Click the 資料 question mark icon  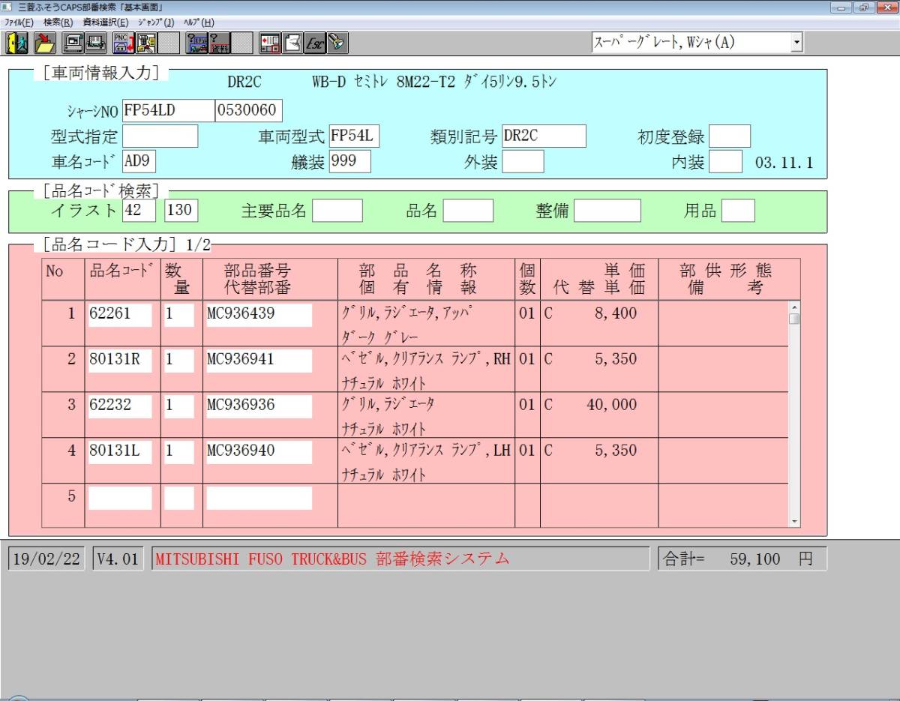click(x=220, y=43)
